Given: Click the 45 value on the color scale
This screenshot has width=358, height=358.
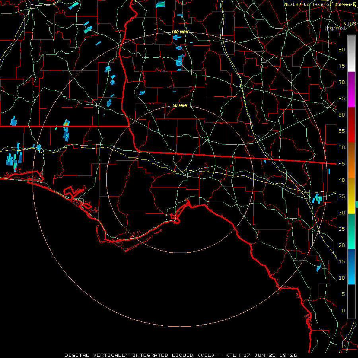Looking at the screenshot, I should coord(342,164).
